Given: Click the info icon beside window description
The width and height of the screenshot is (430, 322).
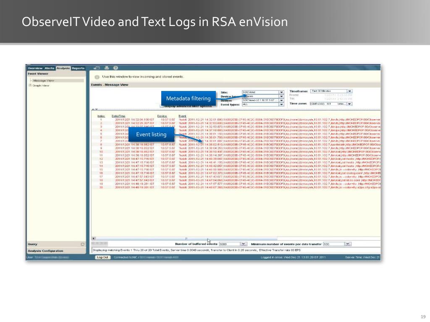Looking at the screenshot, I should point(97,77).
